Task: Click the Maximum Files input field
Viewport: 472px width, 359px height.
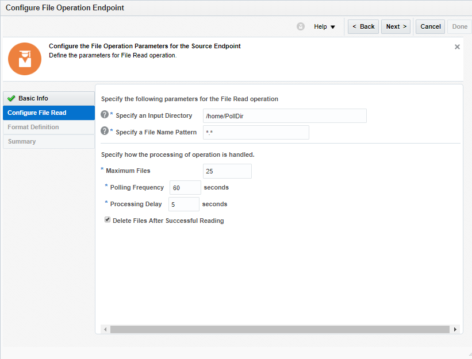Action: pyautogui.click(x=227, y=171)
